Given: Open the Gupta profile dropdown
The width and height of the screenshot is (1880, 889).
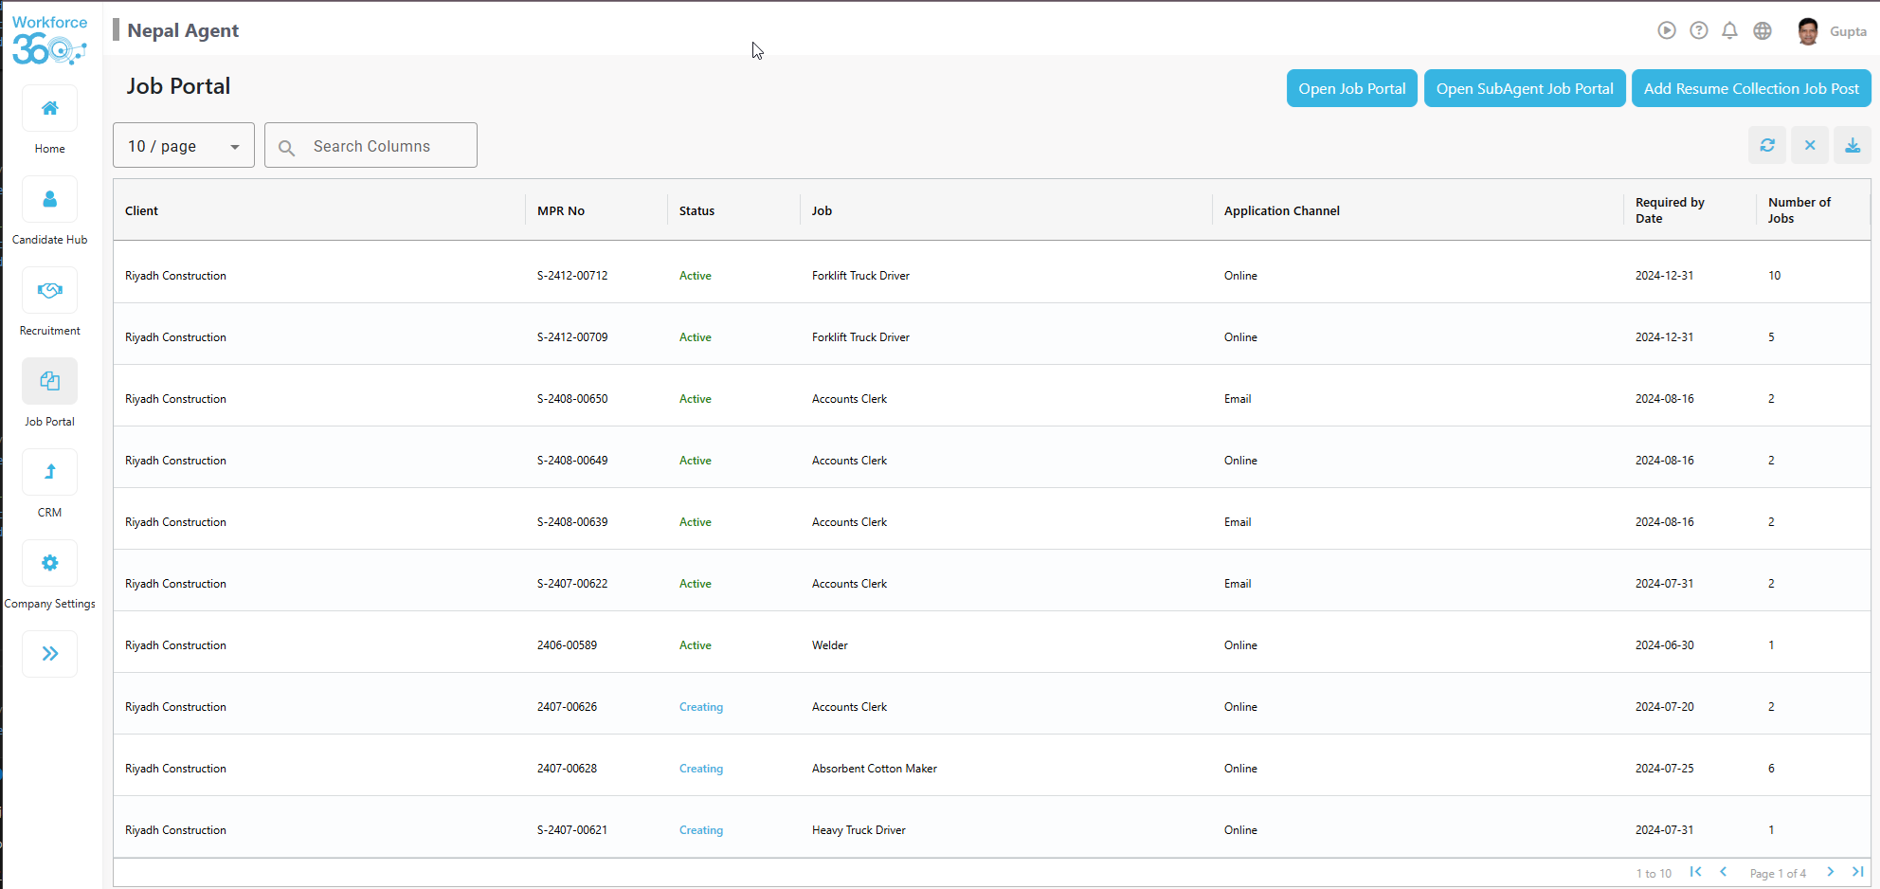Looking at the screenshot, I should [x=1829, y=30].
